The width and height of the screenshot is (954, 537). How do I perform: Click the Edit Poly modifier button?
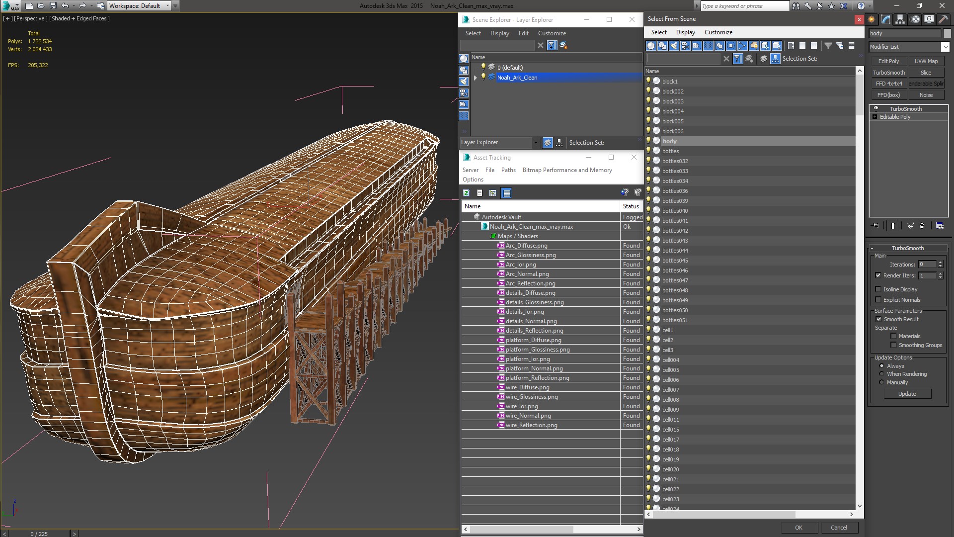tap(888, 61)
